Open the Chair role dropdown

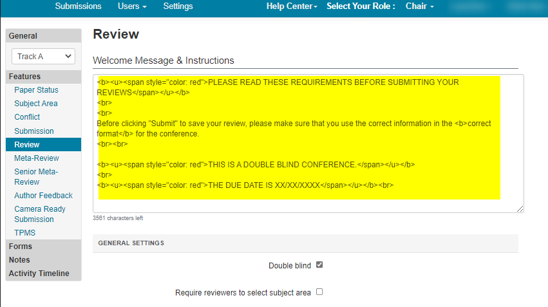click(x=419, y=6)
